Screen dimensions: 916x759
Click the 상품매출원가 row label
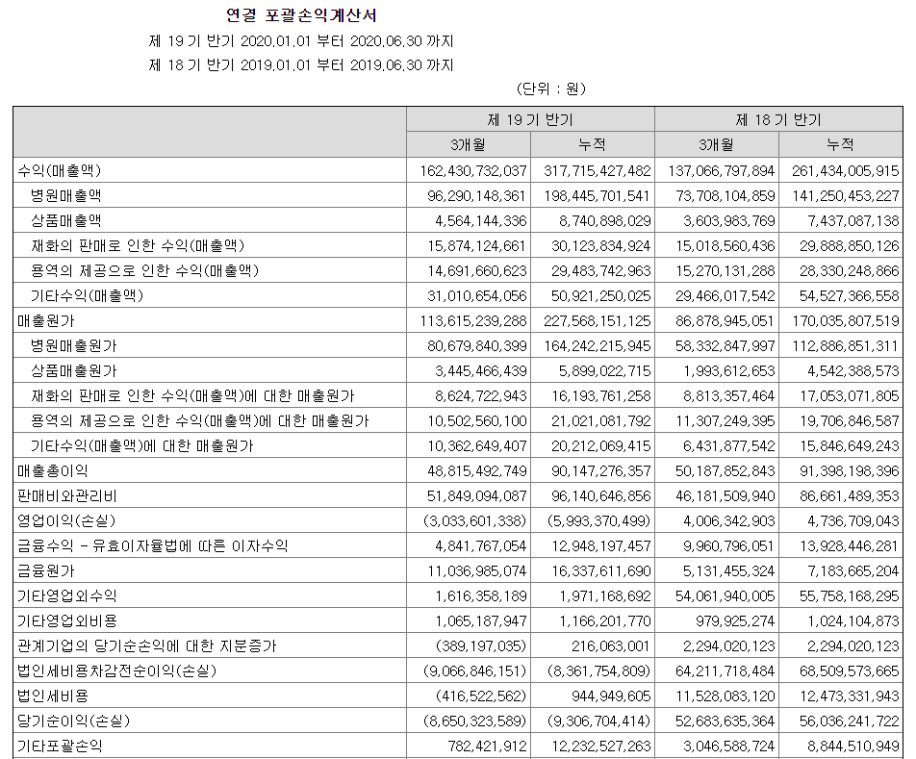pos(73,371)
